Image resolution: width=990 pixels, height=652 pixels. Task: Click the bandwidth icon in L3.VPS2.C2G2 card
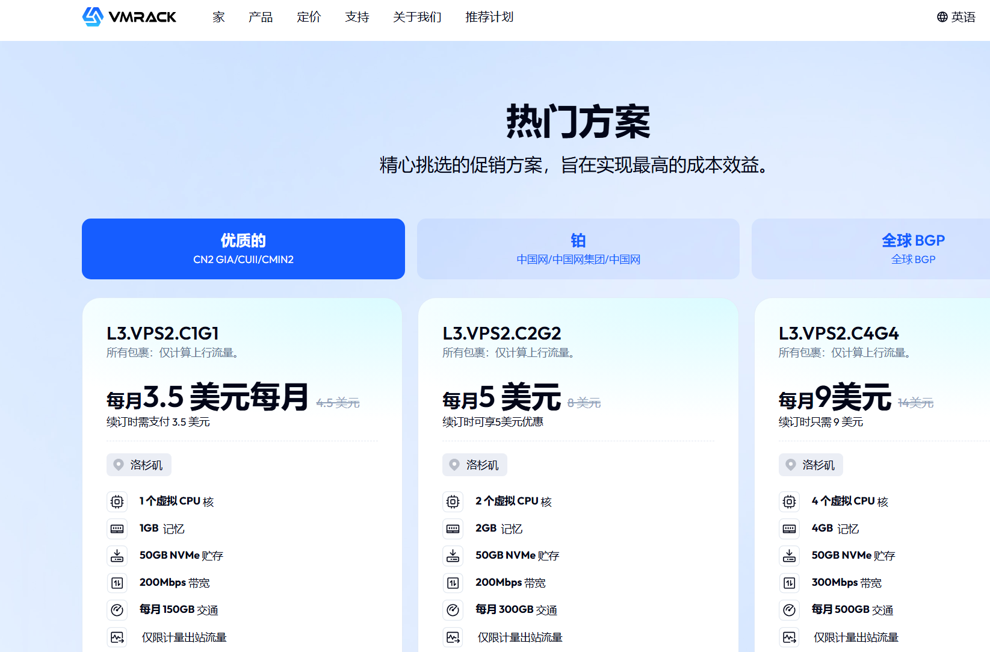click(x=453, y=583)
